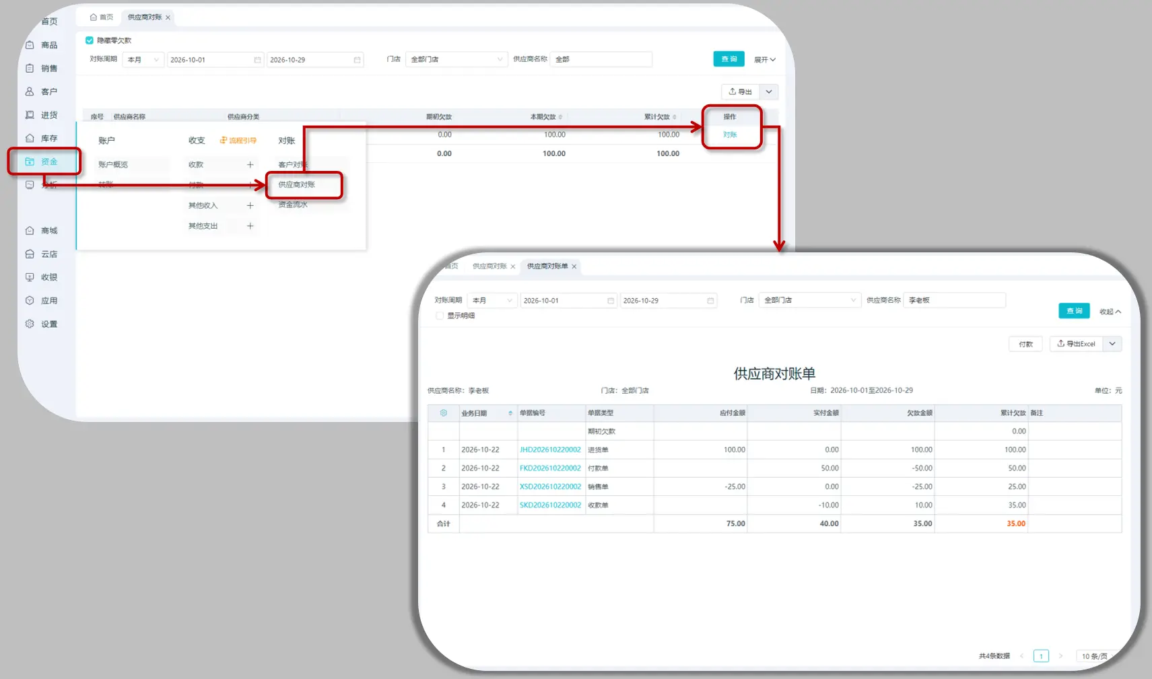Viewport: 1152px width, 679px height.
Task: Open 客户 in the left sidebar
Action: point(42,92)
